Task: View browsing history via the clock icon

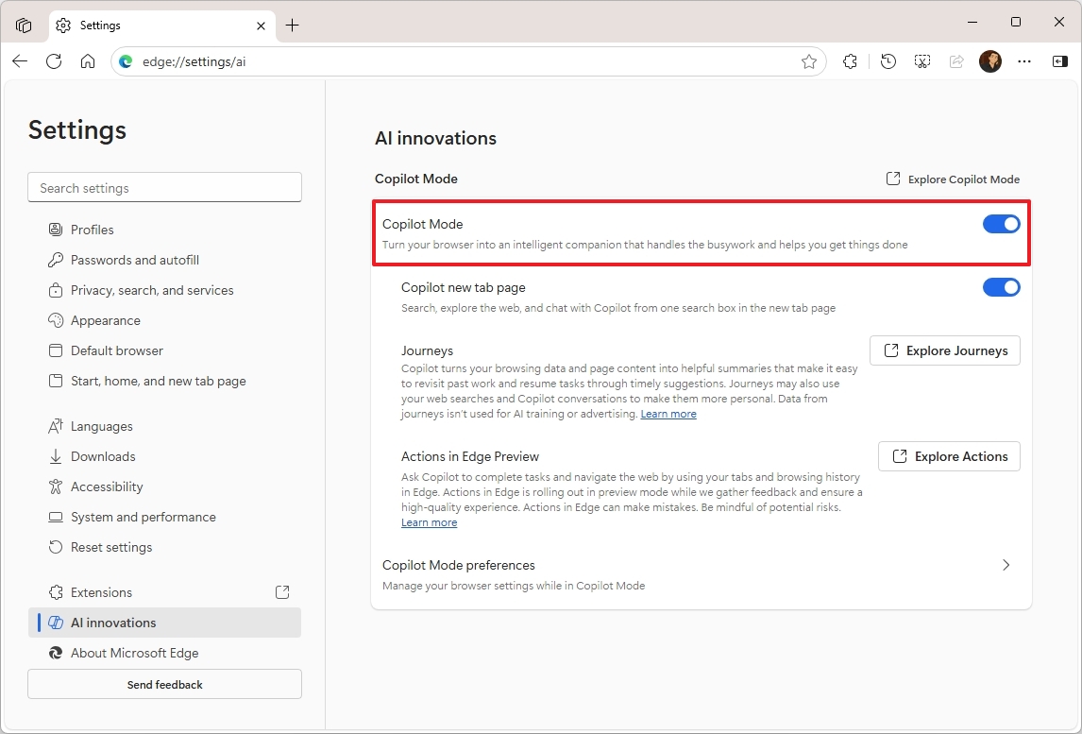Action: pyautogui.click(x=887, y=60)
